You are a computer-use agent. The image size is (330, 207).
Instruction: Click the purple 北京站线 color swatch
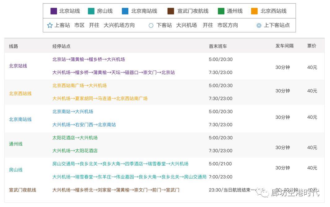coord(54,11)
